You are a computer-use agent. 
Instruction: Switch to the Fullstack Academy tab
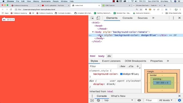pyautogui.click(x=25, y=5)
